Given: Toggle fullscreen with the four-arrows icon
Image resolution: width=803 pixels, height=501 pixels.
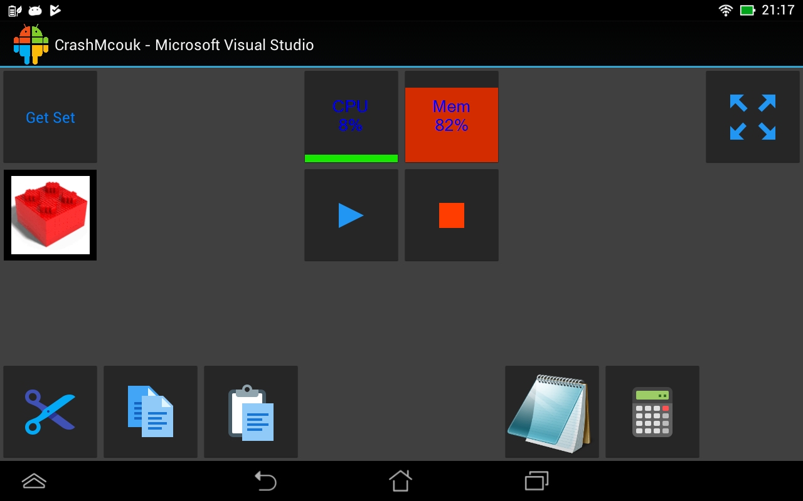Looking at the screenshot, I should pos(753,117).
